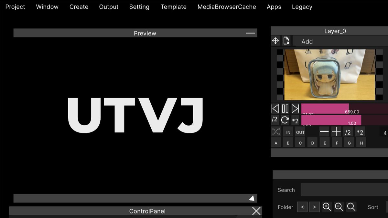Click the Layer_0 panel header
The height and width of the screenshot is (218, 388).
tap(329, 31)
